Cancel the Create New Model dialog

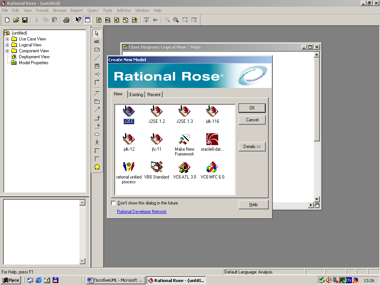tap(252, 120)
